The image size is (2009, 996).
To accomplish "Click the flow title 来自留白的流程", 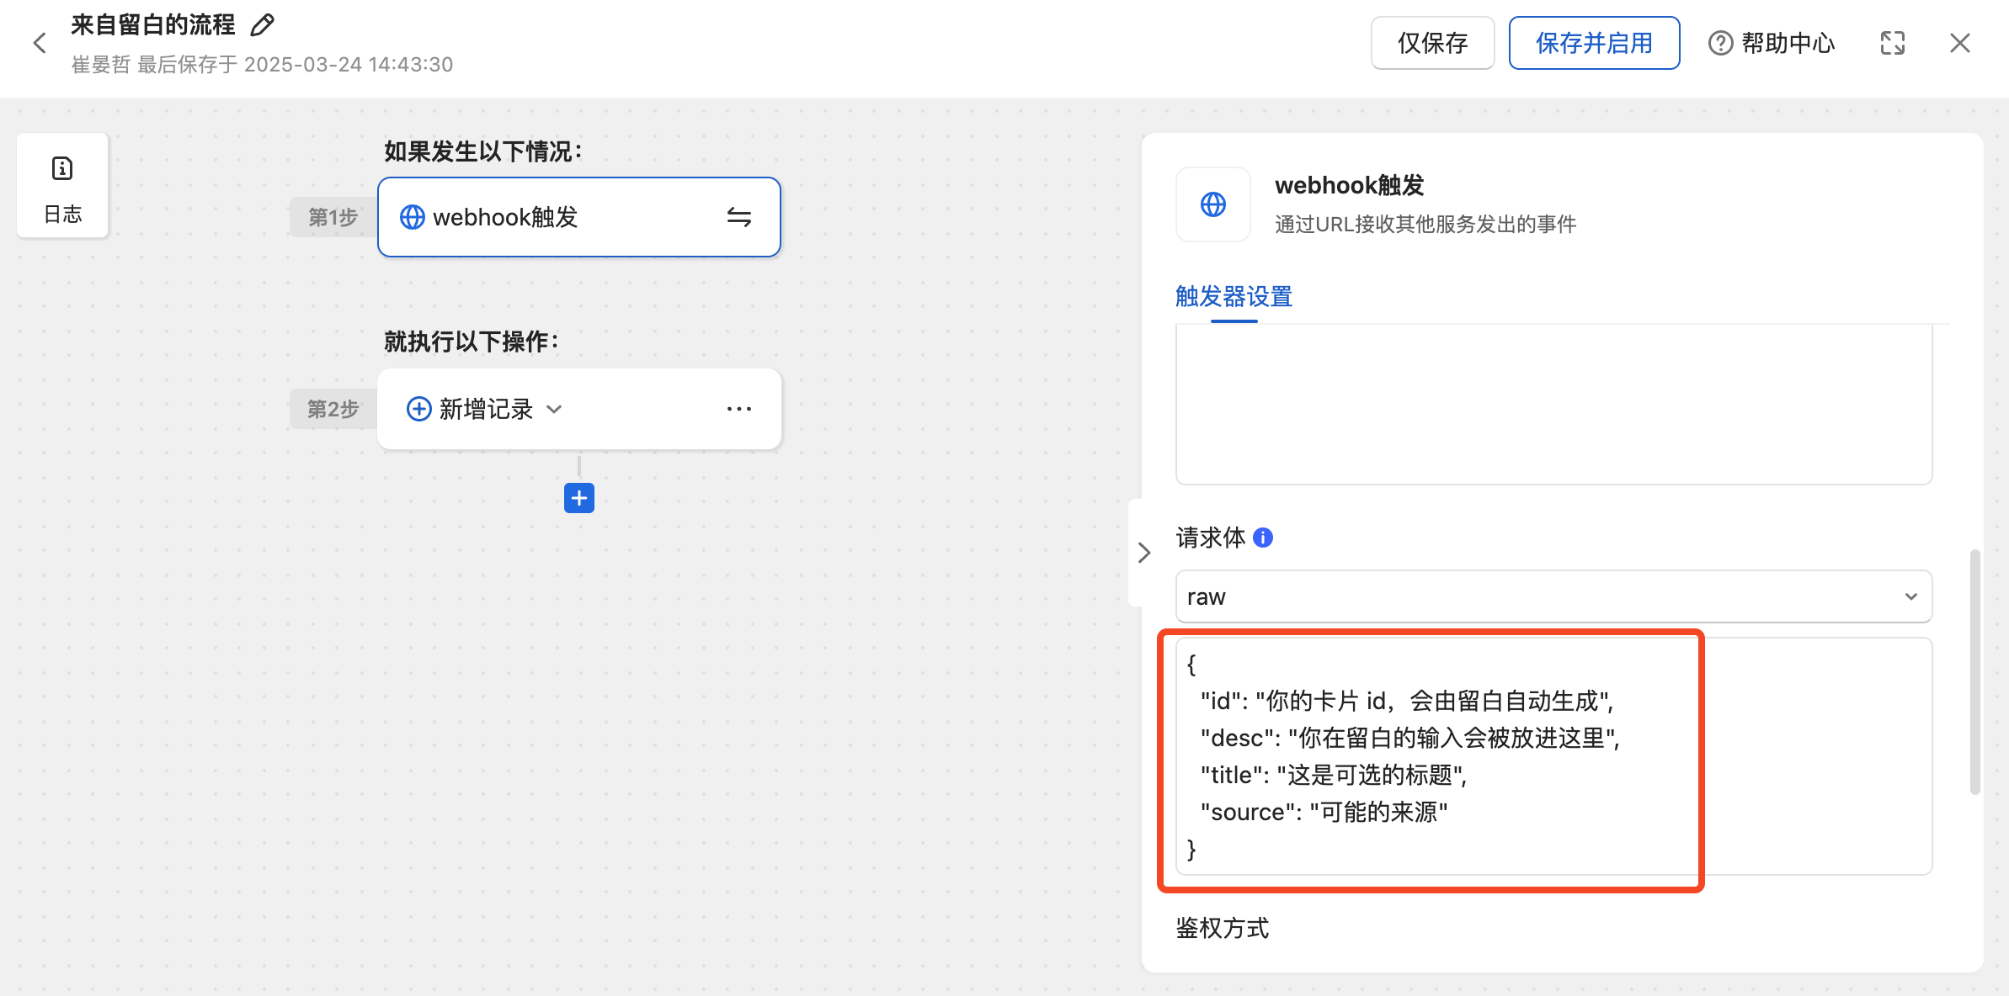I will (x=153, y=25).
